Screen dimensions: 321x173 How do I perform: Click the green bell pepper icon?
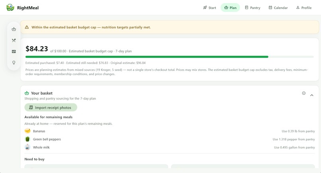[x=27, y=139]
